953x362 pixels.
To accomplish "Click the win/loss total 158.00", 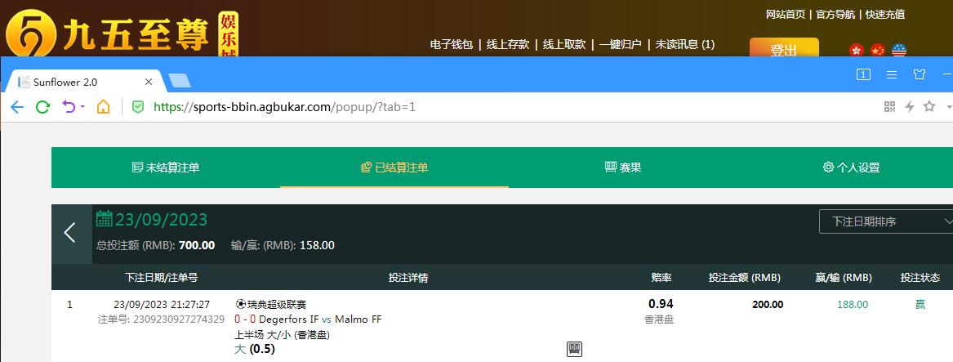I will click(x=318, y=245).
